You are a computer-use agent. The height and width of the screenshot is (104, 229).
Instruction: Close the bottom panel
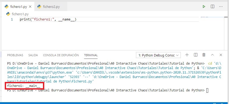click(221, 55)
